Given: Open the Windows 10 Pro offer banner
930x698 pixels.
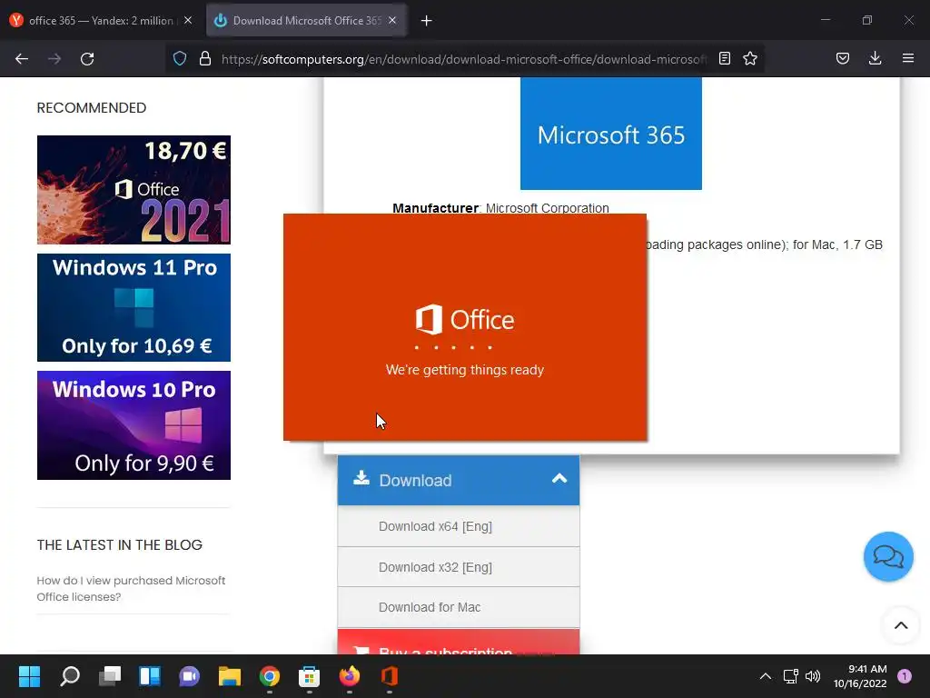Looking at the screenshot, I should click(134, 425).
